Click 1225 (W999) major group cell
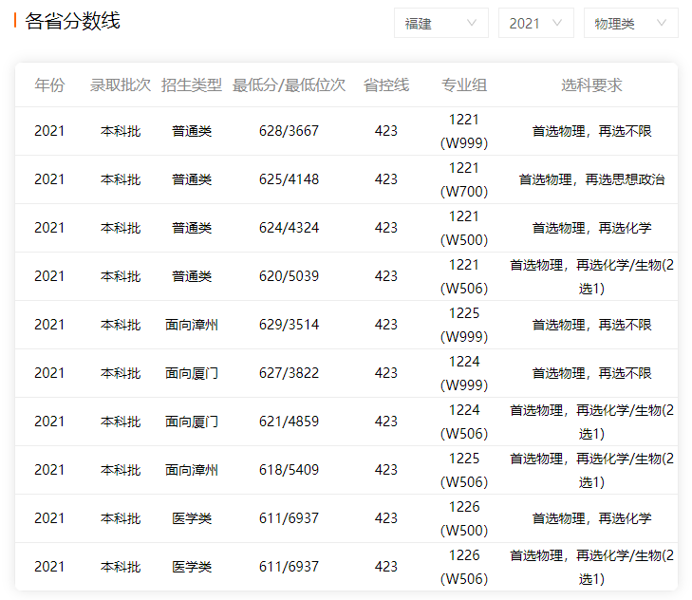692x600 pixels. [x=464, y=325]
